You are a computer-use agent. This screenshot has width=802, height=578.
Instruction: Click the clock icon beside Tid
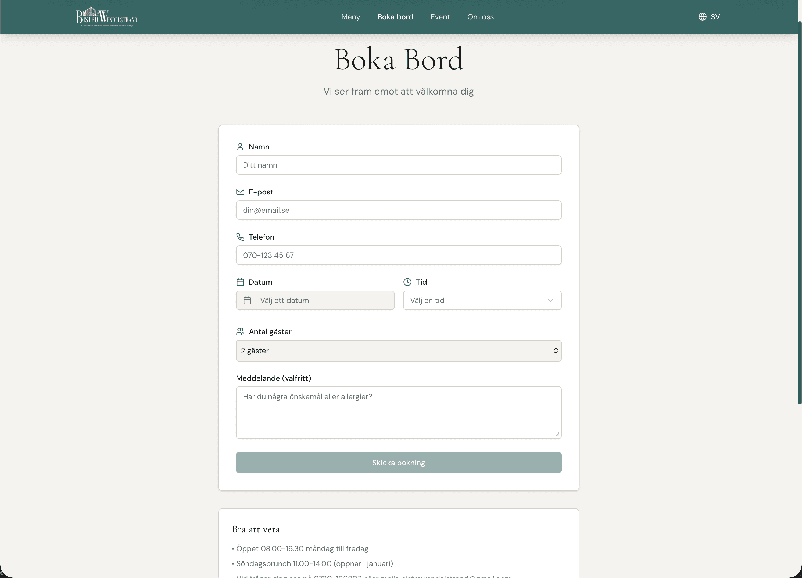(x=407, y=282)
